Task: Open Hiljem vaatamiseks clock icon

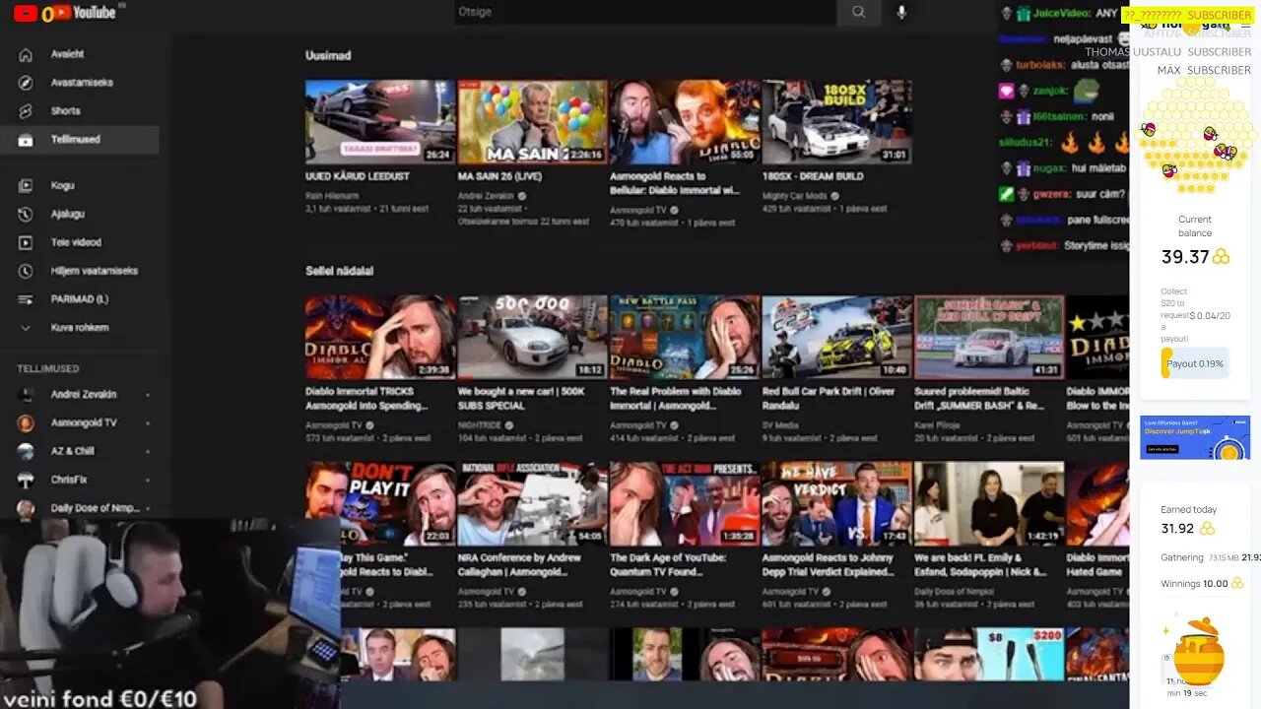Action: click(x=26, y=271)
